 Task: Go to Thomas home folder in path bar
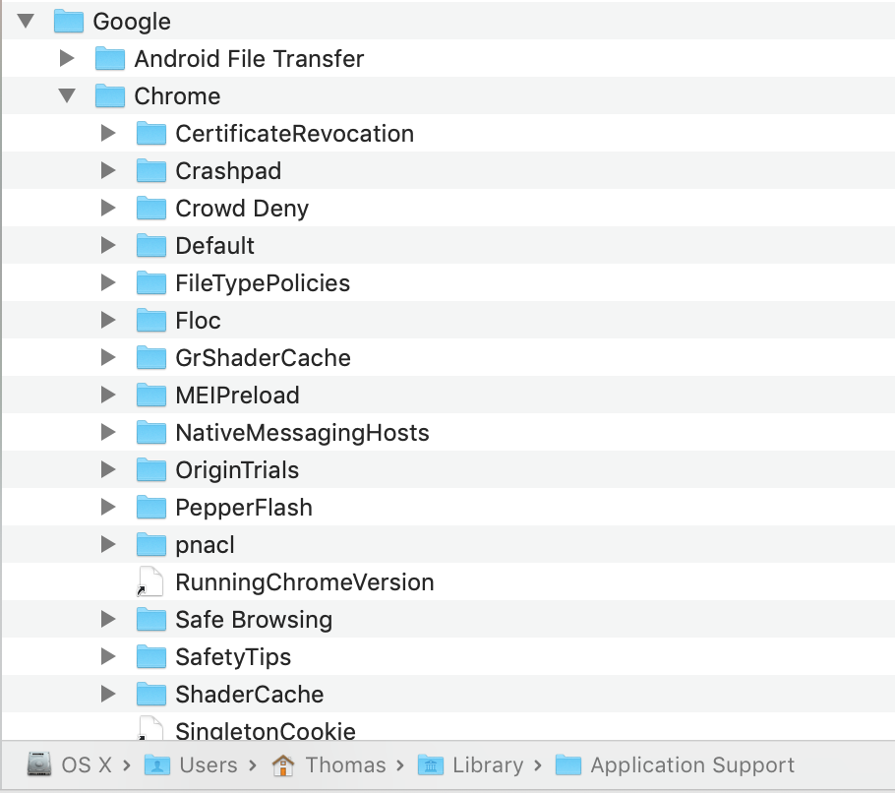tap(328, 764)
